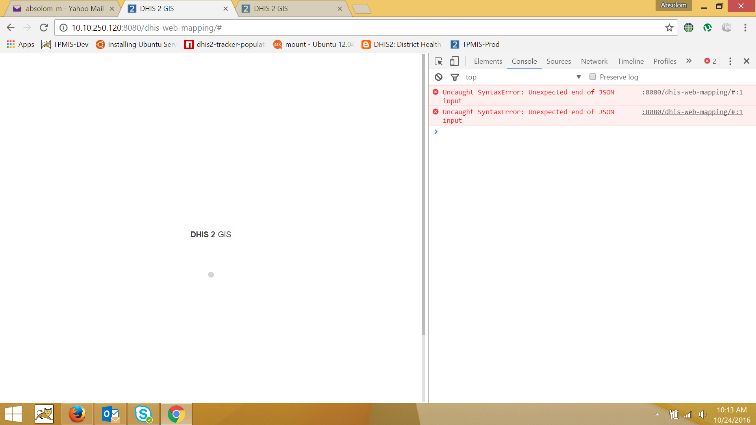Switch to the Network tab
Screen dimensions: 756x425
pos(594,61)
